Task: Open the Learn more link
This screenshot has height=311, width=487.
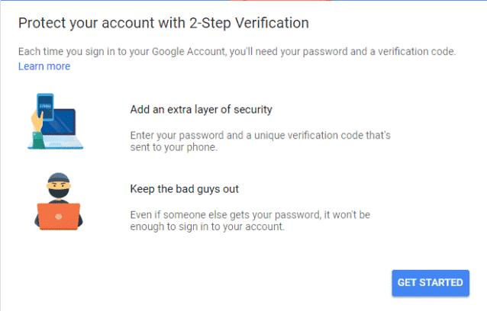Action: [44, 66]
